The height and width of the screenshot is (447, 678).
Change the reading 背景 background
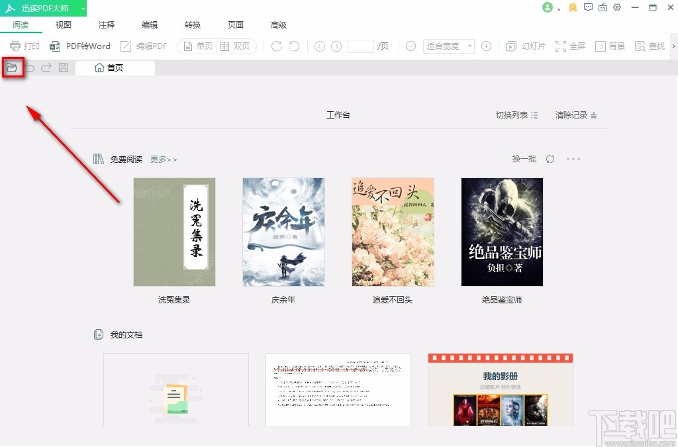[x=610, y=46]
